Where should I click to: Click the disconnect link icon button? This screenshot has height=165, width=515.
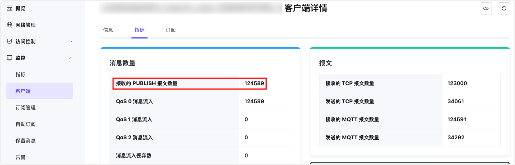[486, 9]
